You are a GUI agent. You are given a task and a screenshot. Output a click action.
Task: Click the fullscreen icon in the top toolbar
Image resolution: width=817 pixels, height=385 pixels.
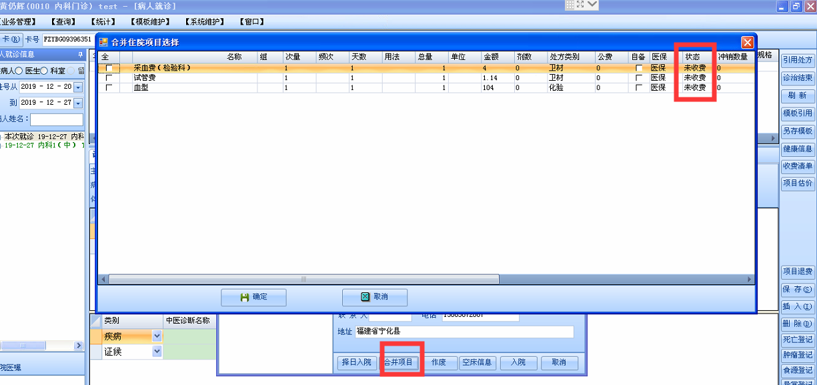(580, 5)
